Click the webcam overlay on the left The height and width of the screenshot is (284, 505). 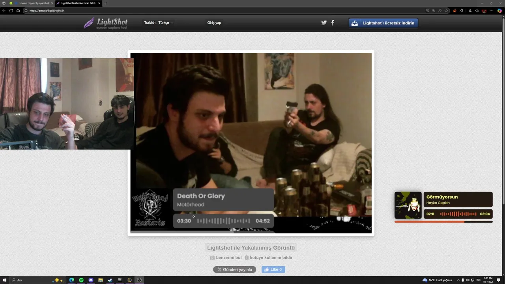[x=67, y=104]
